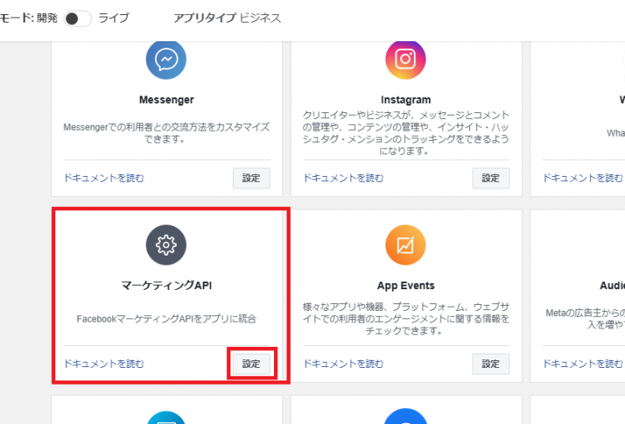The image size is (625, 424).
Task: Click the blue icon in the bottom-middle card
Action: [x=405, y=416]
